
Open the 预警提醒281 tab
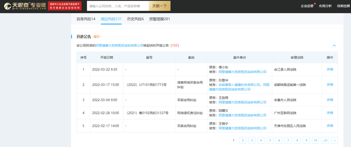159,19
